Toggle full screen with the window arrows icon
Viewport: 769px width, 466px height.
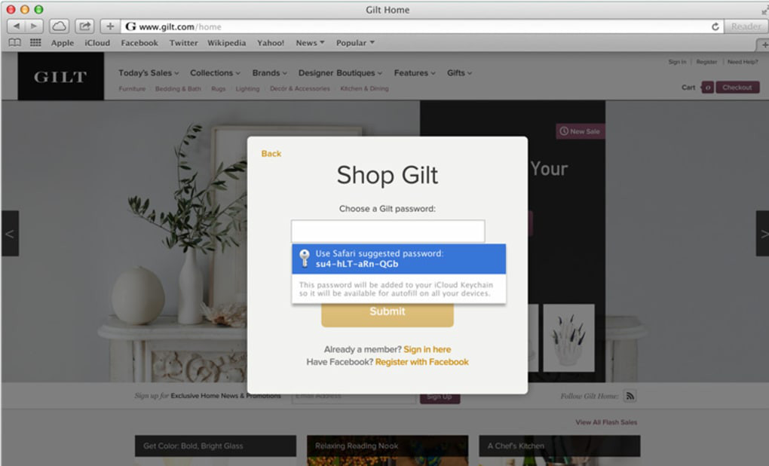click(764, 11)
